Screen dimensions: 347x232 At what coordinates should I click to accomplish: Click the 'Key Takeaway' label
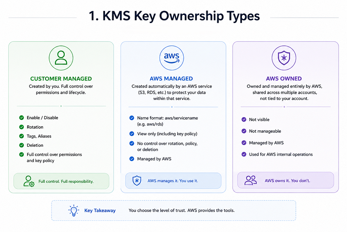point(100,211)
